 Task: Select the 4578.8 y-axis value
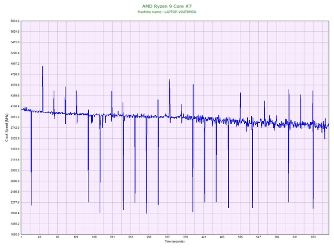15,85
